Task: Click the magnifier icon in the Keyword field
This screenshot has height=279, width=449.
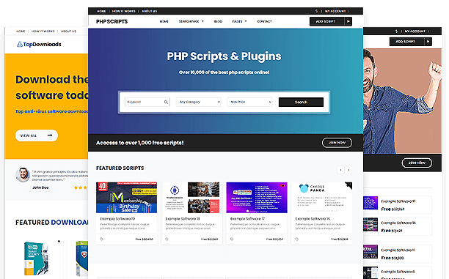Action: pyautogui.click(x=166, y=102)
